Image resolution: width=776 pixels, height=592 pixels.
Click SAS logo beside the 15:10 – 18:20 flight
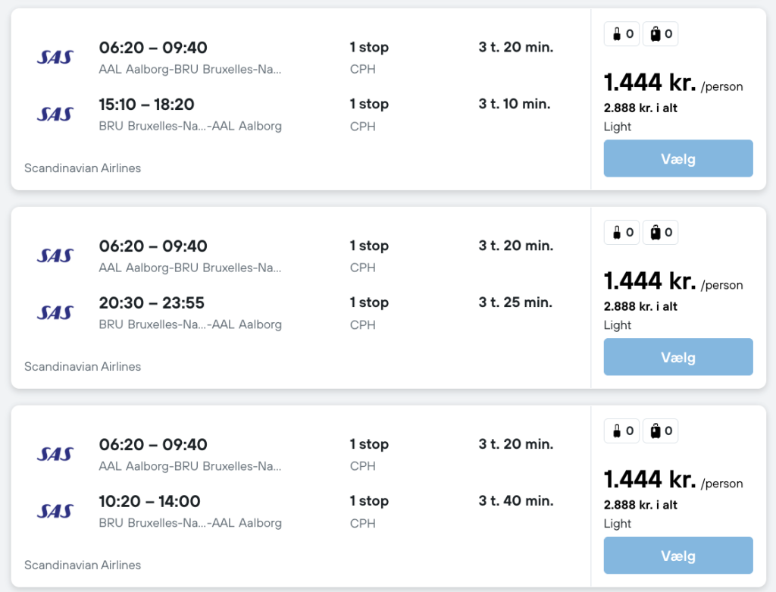pos(55,114)
